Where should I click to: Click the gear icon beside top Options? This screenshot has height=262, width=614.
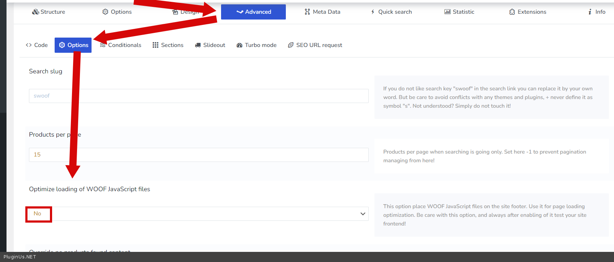click(x=105, y=12)
